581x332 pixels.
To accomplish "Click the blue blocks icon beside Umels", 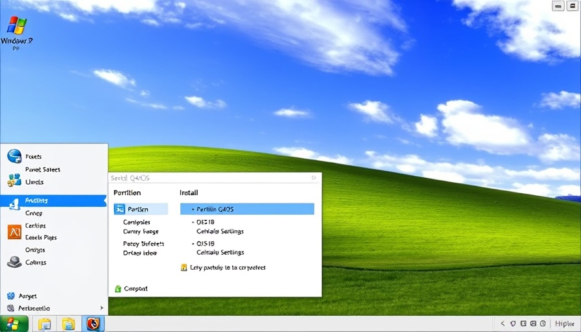I will pyautogui.click(x=14, y=180).
